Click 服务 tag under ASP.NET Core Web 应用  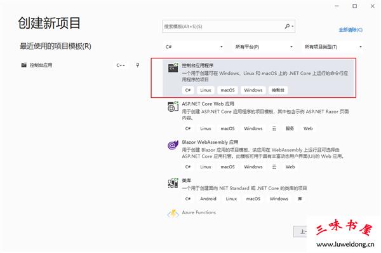(290, 128)
